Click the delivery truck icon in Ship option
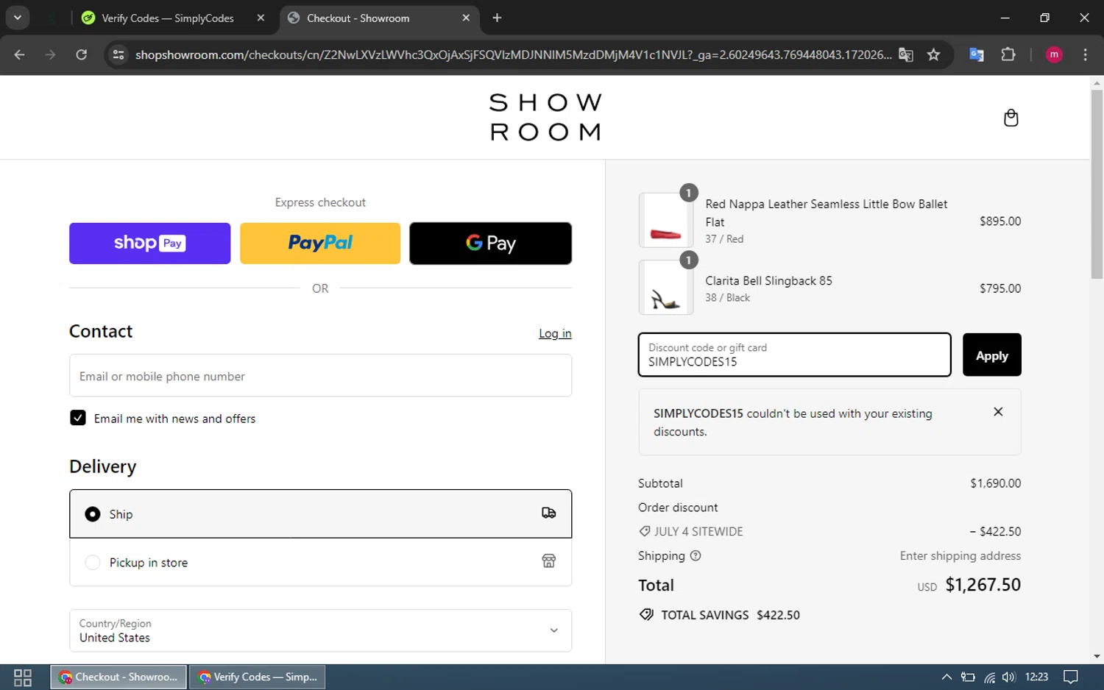 click(548, 513)
